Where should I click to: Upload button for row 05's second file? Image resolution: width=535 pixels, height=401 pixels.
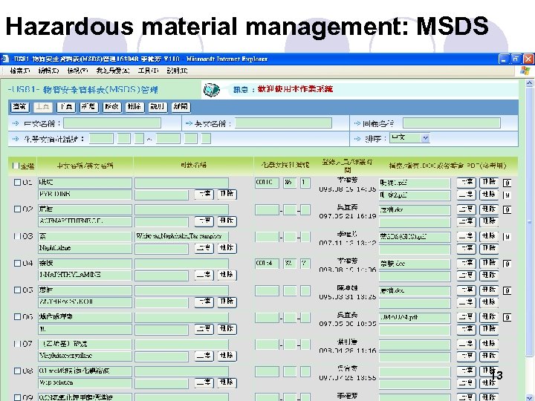(x=467, y=302)
